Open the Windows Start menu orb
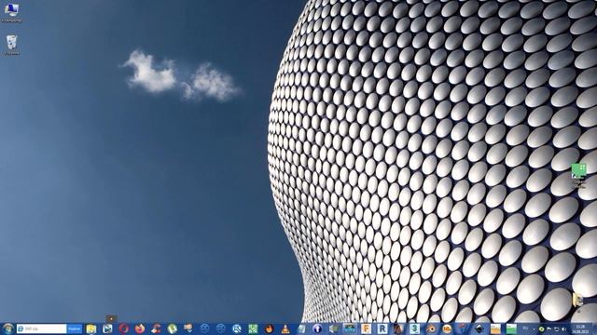Image resolution: width=597 pixels, height=335 pixels. pos(7,328)
